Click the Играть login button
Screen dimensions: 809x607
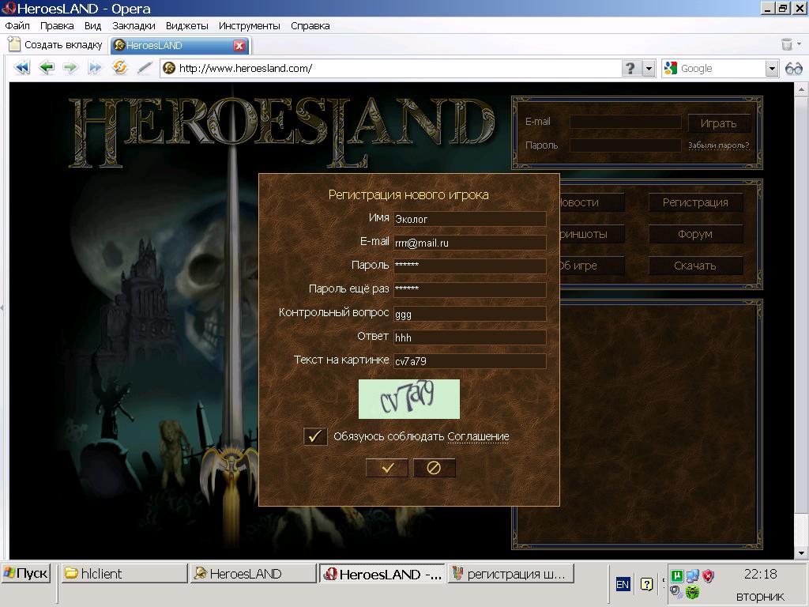[x=718, y=123]
